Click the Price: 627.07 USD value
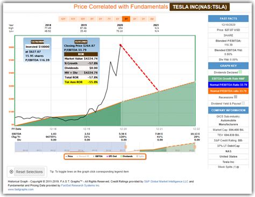This screenshot has height=197, width=255. point(228,30)
